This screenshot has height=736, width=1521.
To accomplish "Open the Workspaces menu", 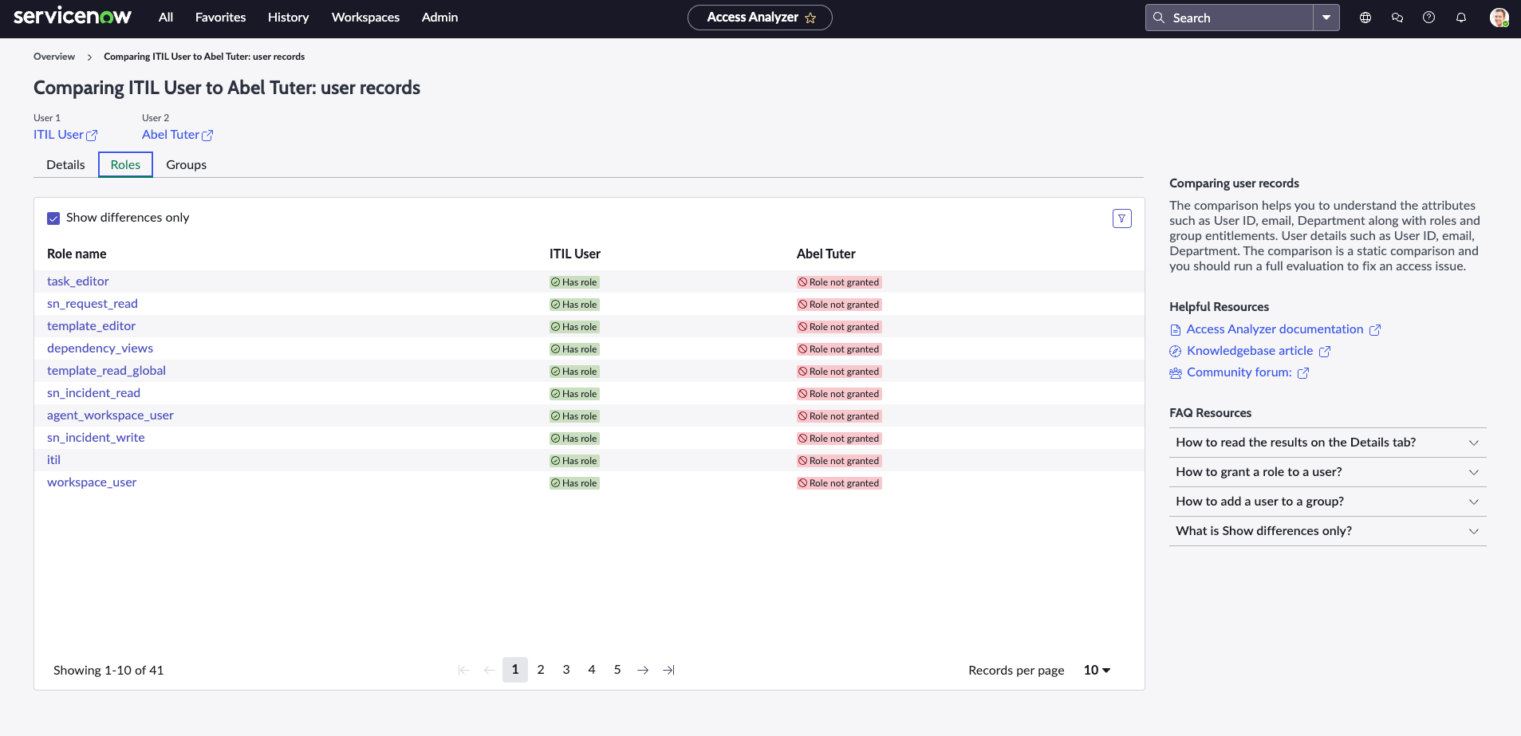I will point(365,18).
